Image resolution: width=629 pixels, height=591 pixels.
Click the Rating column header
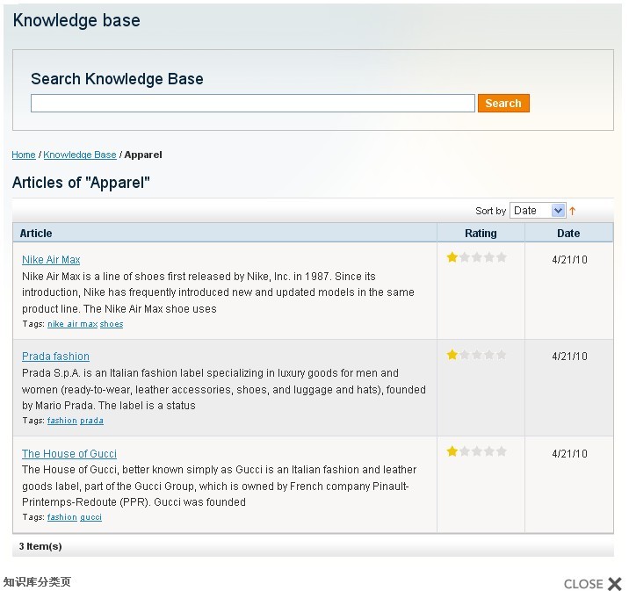[481, 234]
